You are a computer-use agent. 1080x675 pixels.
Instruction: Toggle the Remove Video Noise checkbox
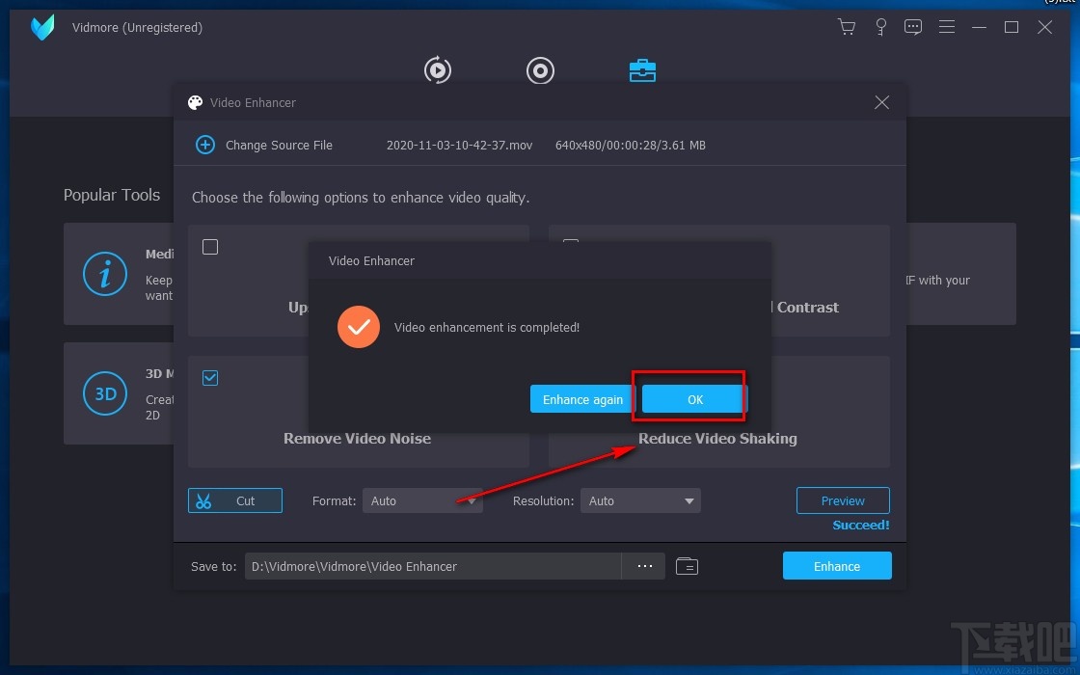(210, 377)
